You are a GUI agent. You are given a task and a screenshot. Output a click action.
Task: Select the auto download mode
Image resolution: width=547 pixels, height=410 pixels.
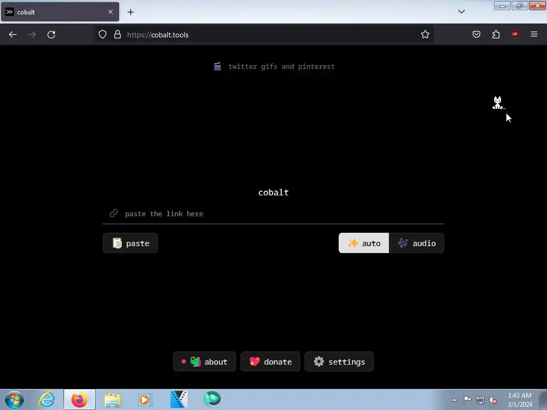363,243
